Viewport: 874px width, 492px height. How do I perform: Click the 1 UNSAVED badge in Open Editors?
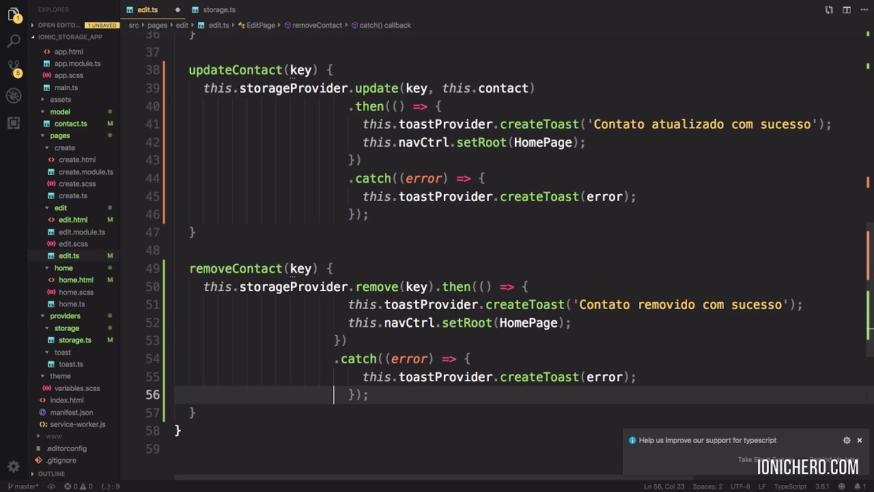tap(101, 25)
